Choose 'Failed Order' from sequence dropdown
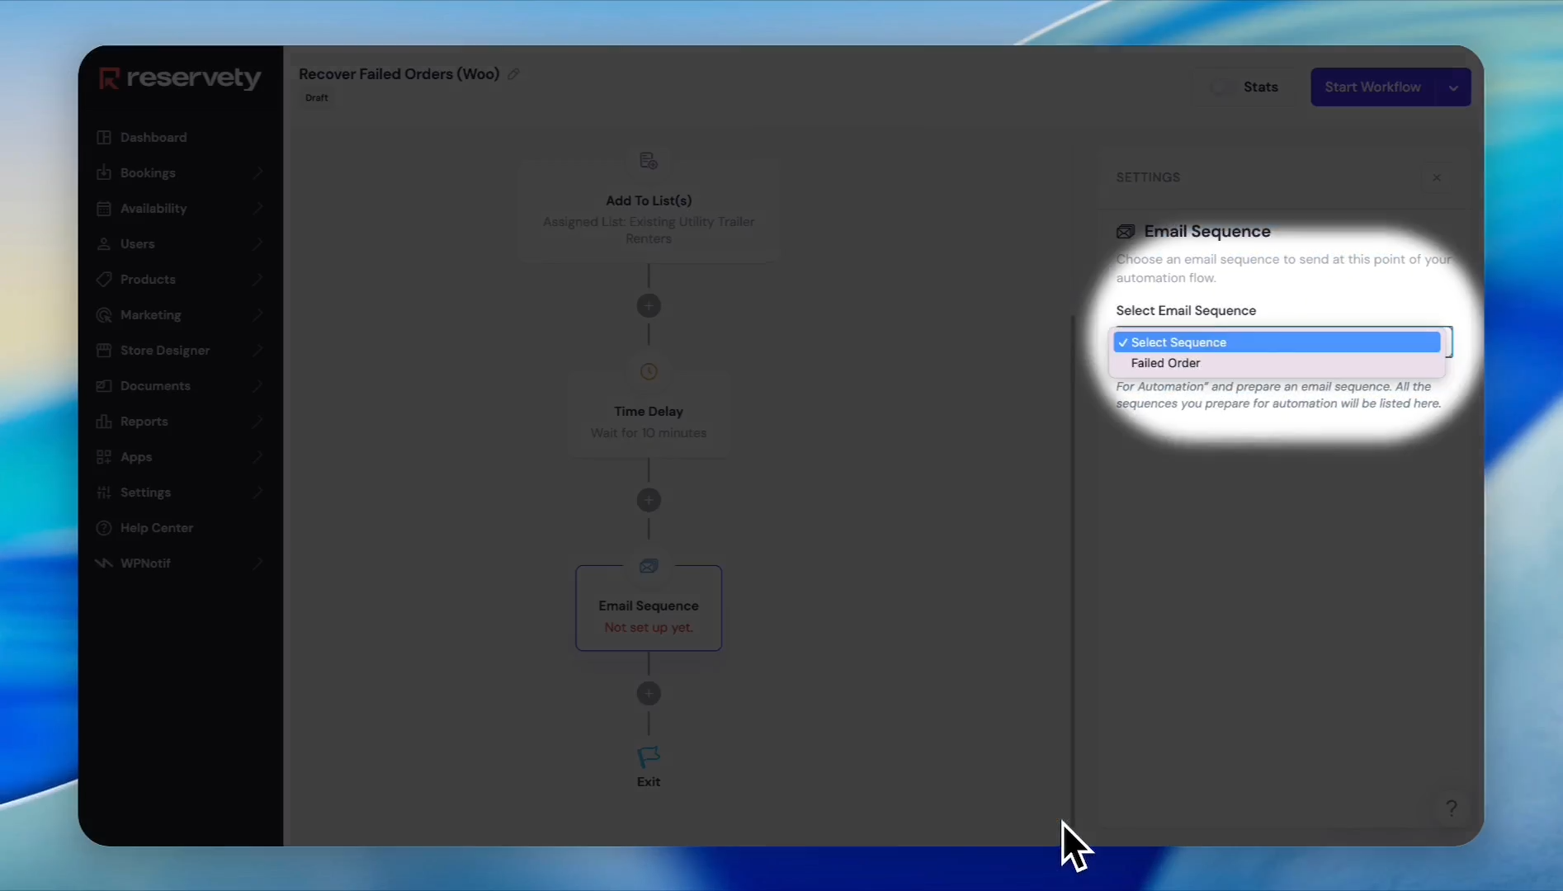The height and width of the screenshot is (891, 1563). (x=1277, y=363)
